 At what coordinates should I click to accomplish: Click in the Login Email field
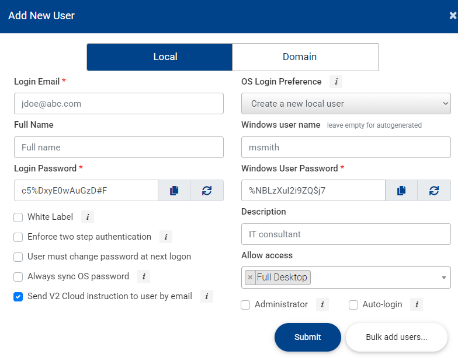click(119, 104)
